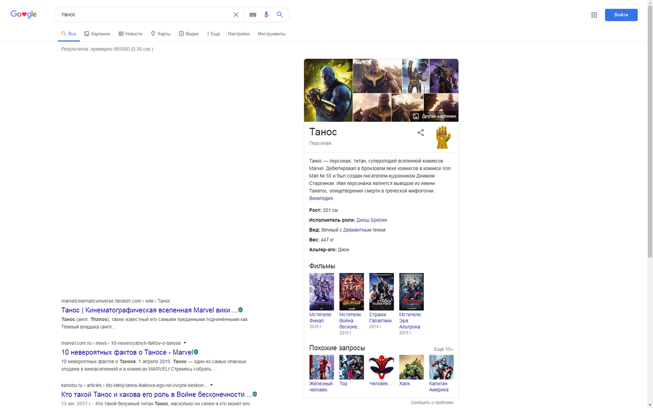Expand Ещё 15+ related searches

[443, 349]
